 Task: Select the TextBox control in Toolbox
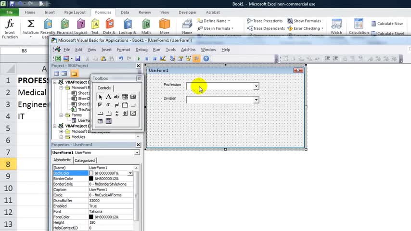pyautogui.click(x=116, y=97)
